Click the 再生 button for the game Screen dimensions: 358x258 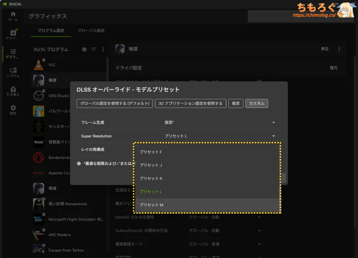(324, 49)
